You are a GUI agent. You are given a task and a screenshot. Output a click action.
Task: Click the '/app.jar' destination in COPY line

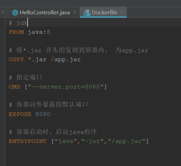(66, 59)
